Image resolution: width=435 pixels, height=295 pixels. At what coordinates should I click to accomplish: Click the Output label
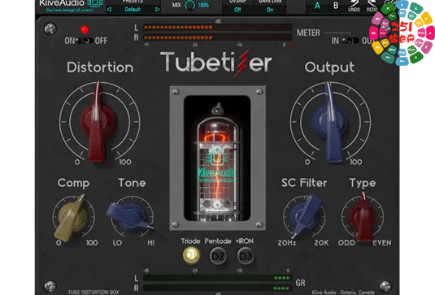[329, 67]
